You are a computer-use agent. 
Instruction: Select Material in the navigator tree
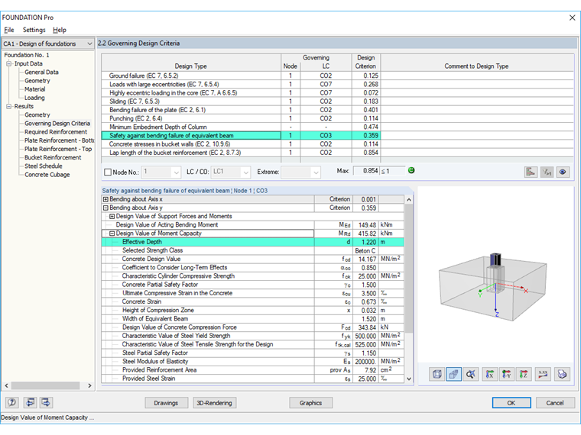(x=35, y=89)
